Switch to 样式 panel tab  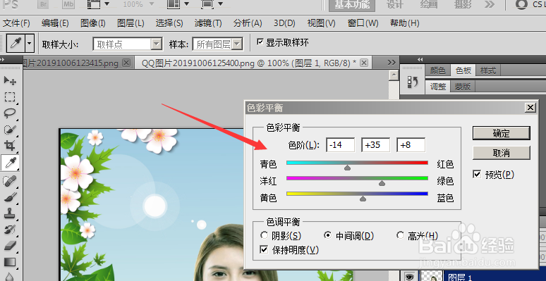click(x=488, y=70)
